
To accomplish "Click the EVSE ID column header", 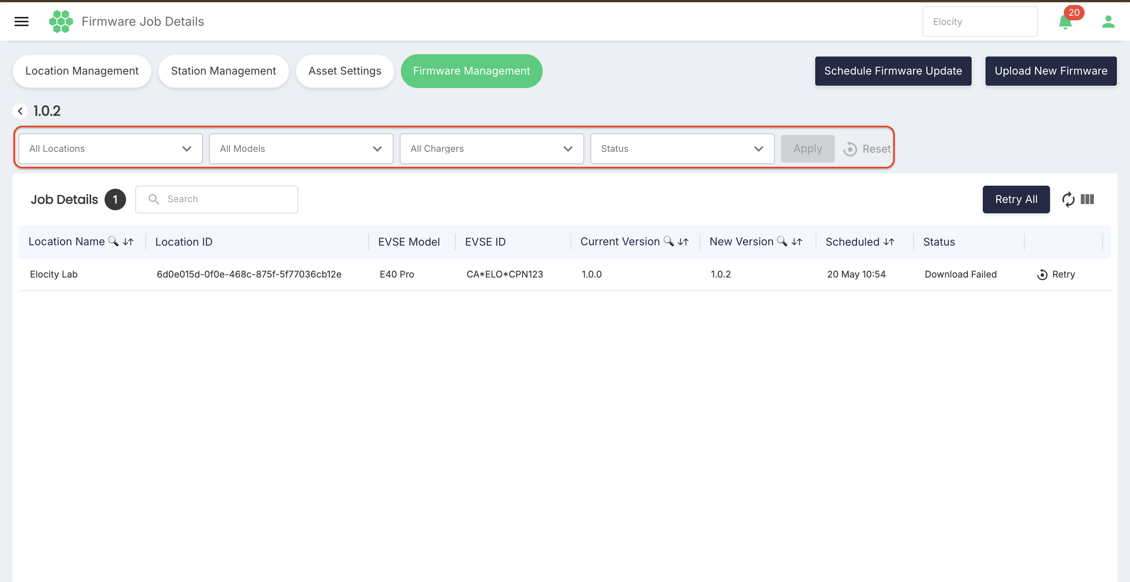I will tap(485, 242).
